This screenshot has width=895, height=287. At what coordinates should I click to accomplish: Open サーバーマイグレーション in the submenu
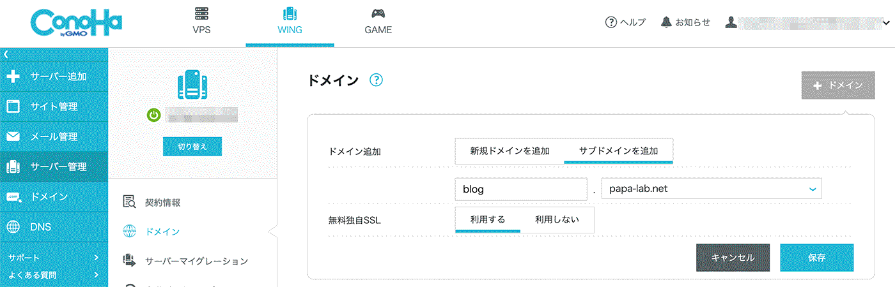coord(196,261)
